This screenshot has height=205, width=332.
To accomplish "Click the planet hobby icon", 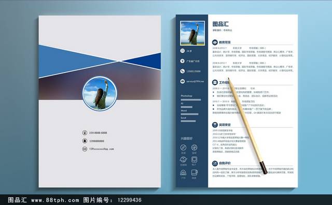I will point(183,159).
